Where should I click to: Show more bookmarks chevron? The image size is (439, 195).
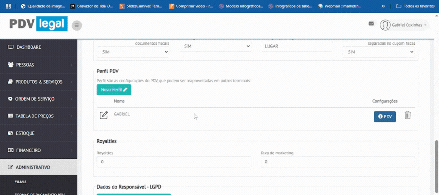[x=383, y=6]
